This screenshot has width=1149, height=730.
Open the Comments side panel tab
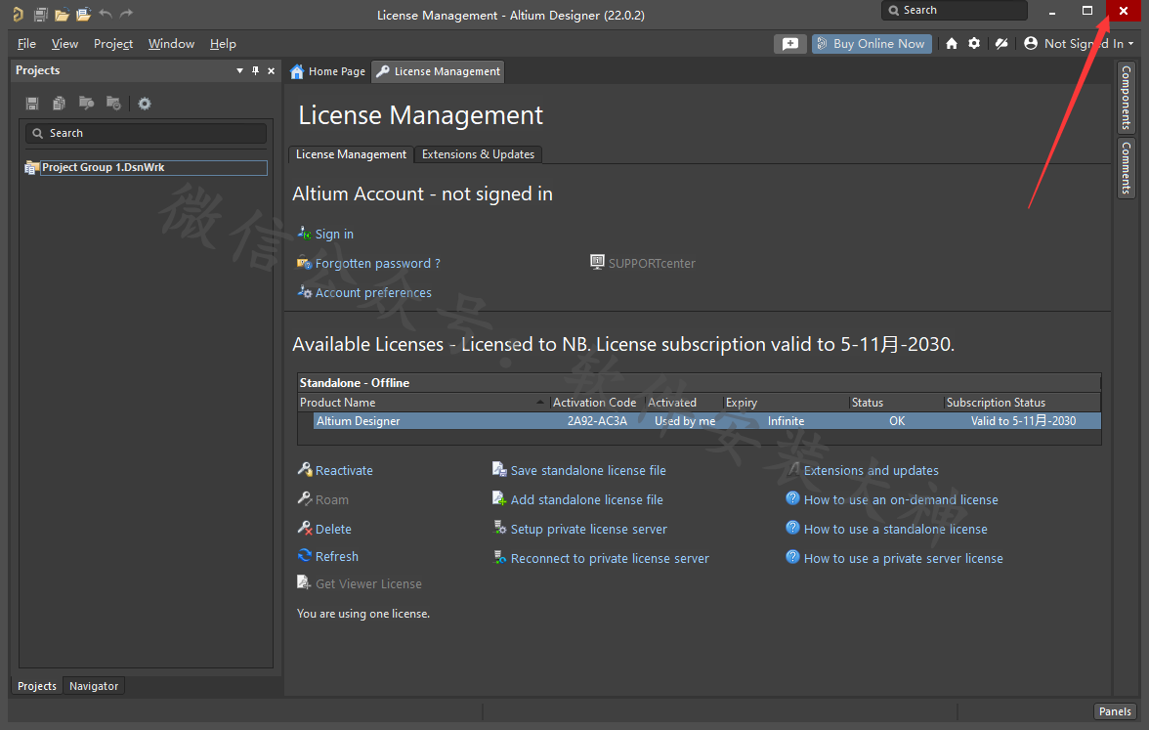1127,168
